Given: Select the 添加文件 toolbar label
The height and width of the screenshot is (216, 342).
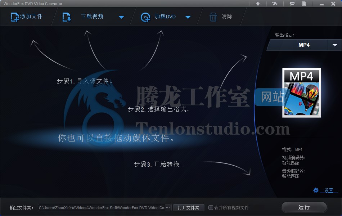Looking at the screenshot, I should click(31, 16).
